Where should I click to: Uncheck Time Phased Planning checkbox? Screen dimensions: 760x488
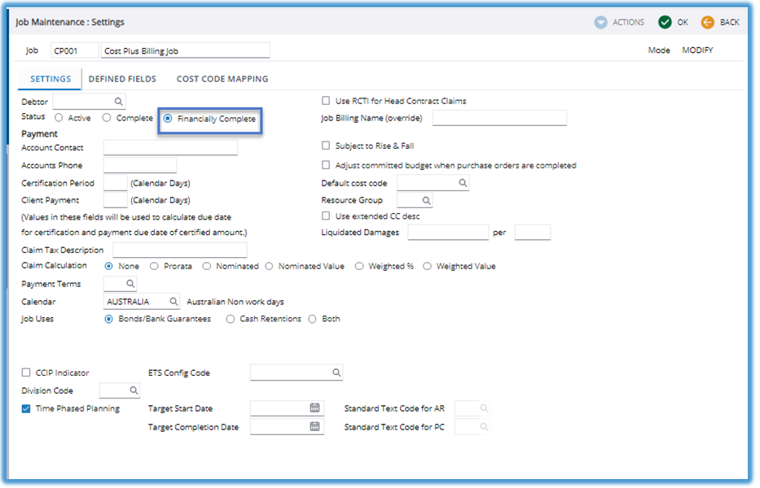[27, 409]
